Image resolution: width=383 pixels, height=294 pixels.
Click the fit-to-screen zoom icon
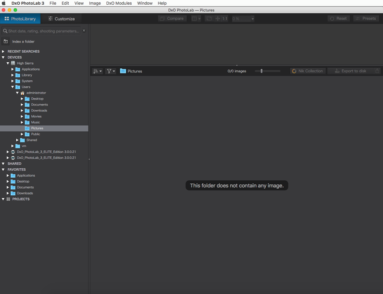[x=209, y=19]
